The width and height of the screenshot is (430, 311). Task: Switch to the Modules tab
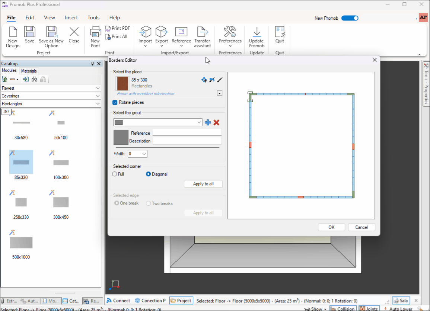[9, 70]
